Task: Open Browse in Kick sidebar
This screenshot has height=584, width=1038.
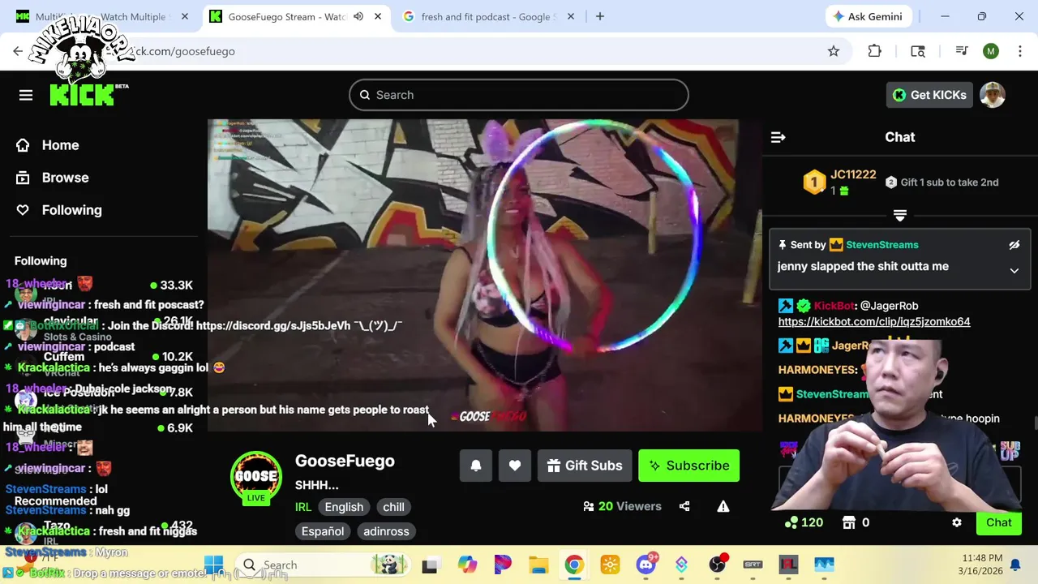Action: (65, 178)
